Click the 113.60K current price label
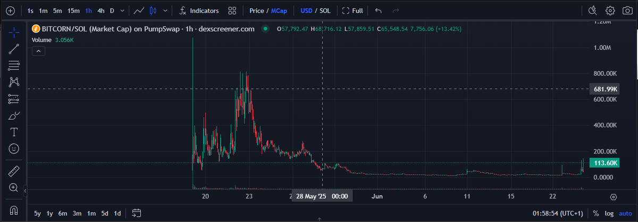The image size is (638, 222). click(605, 163)
